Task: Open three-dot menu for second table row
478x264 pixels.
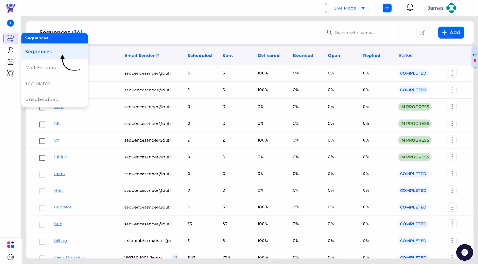Action: [452, 90]
